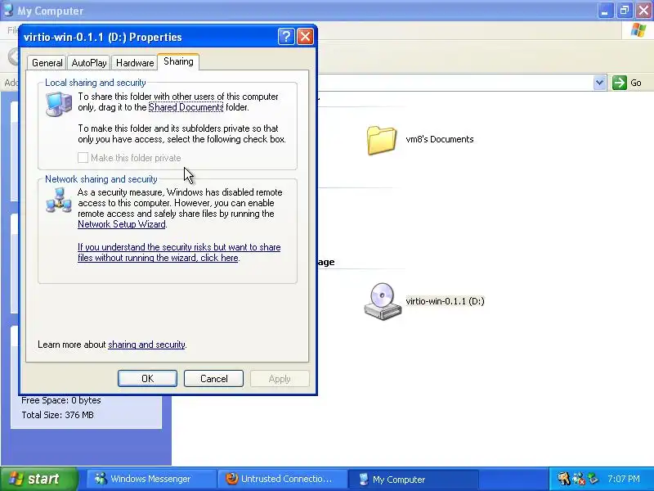Select the Hardware tab
The image size is (654, 491).
click(135, 63)
